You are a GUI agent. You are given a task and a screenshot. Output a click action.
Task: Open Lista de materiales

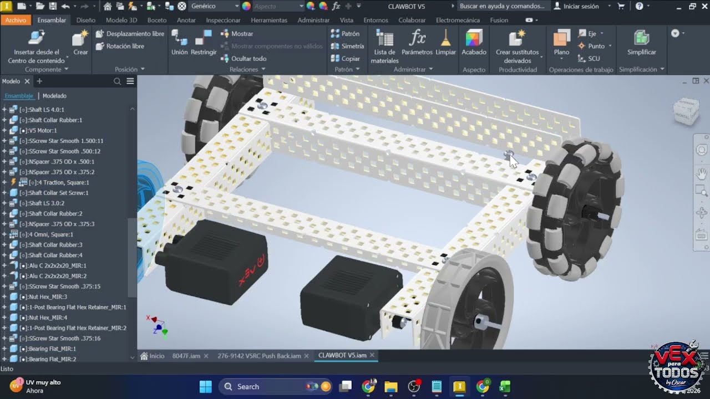tap(385, 47)
